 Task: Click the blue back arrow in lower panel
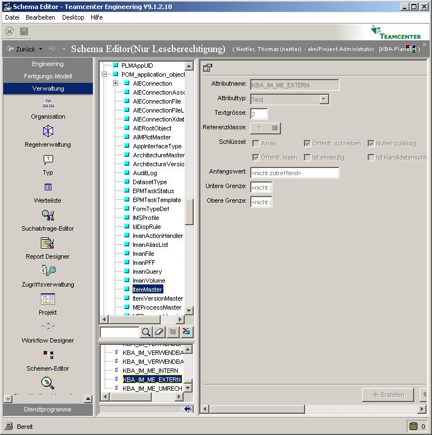point(187,409)
